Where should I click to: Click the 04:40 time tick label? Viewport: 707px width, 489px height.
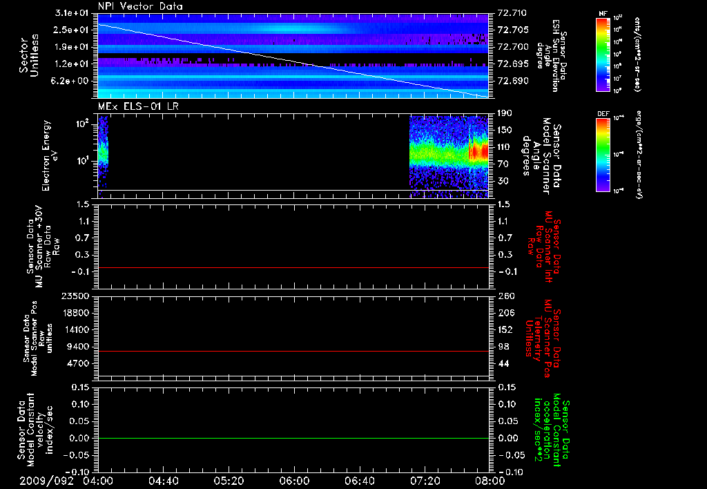(x=164, y=481)
